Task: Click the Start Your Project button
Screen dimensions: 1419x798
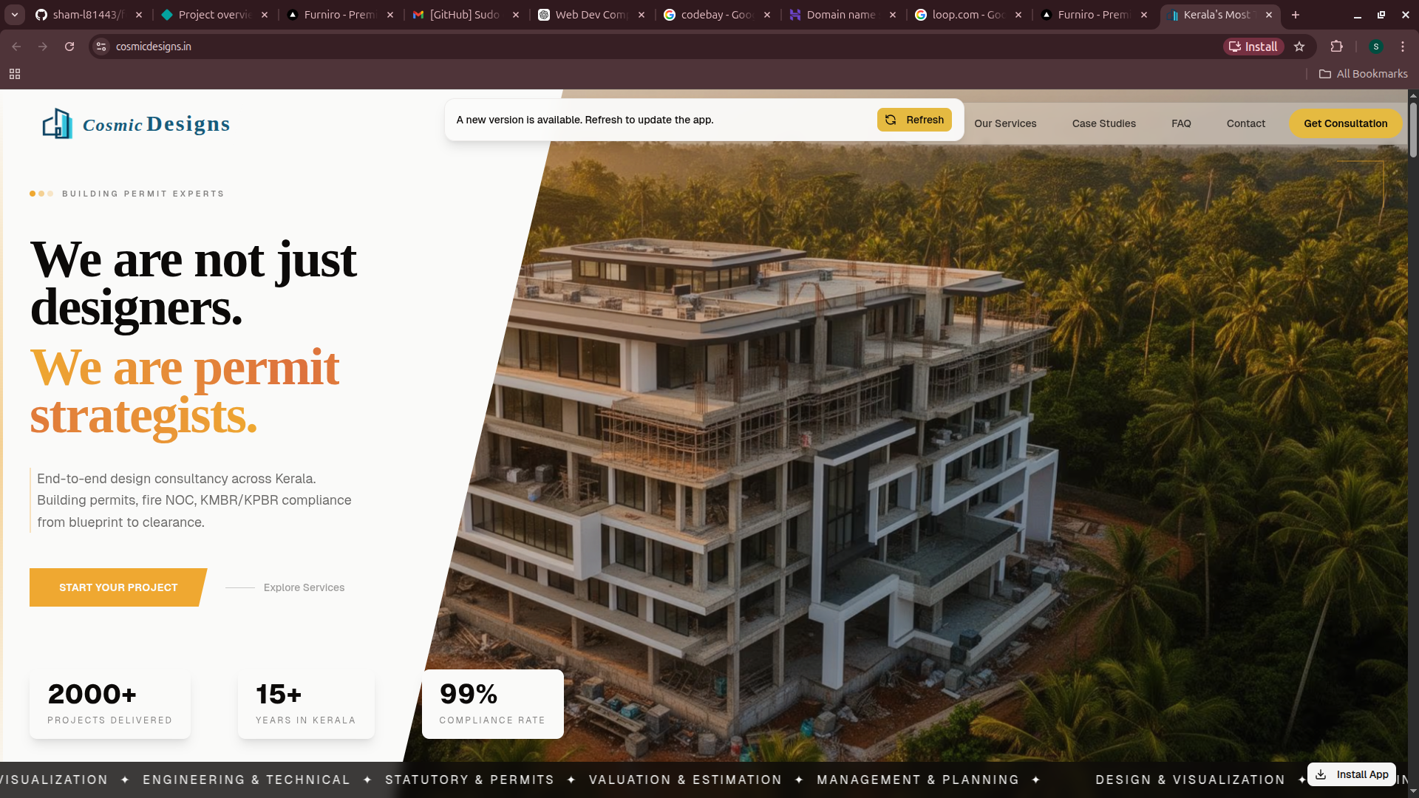Action: (x=118, y=587)
